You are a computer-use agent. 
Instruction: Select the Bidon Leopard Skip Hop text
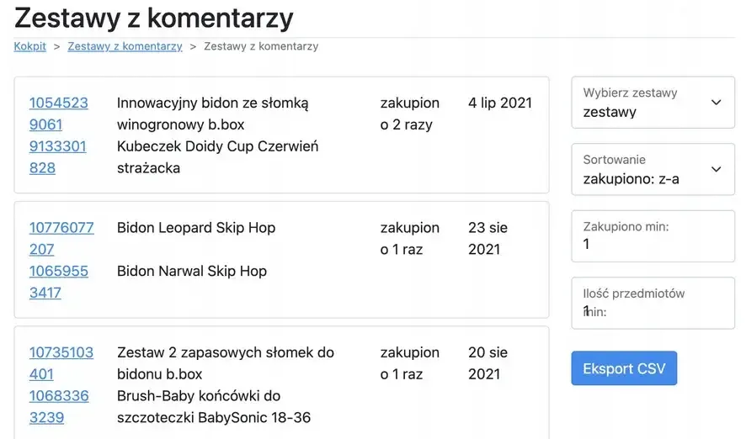[196, 228]
